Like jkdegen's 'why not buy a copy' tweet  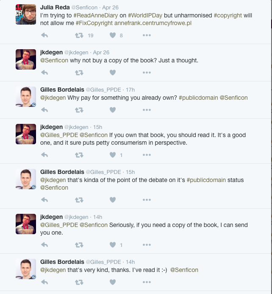coord(113,73)
